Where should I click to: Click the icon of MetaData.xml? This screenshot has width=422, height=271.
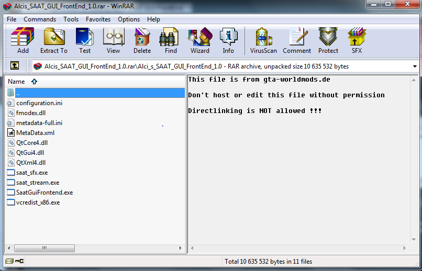point(11,133)
